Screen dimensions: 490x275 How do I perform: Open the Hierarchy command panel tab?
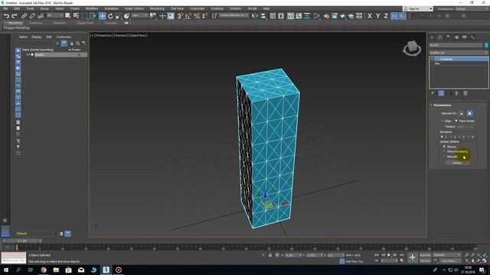(x=448, y=37)
